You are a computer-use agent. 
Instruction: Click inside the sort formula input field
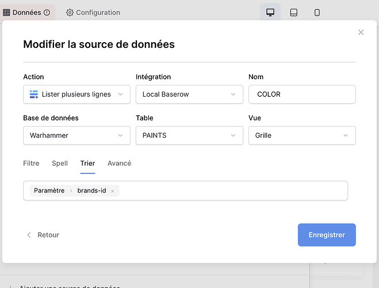coord(230,191)
